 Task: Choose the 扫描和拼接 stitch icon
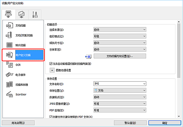pos(9,85)
